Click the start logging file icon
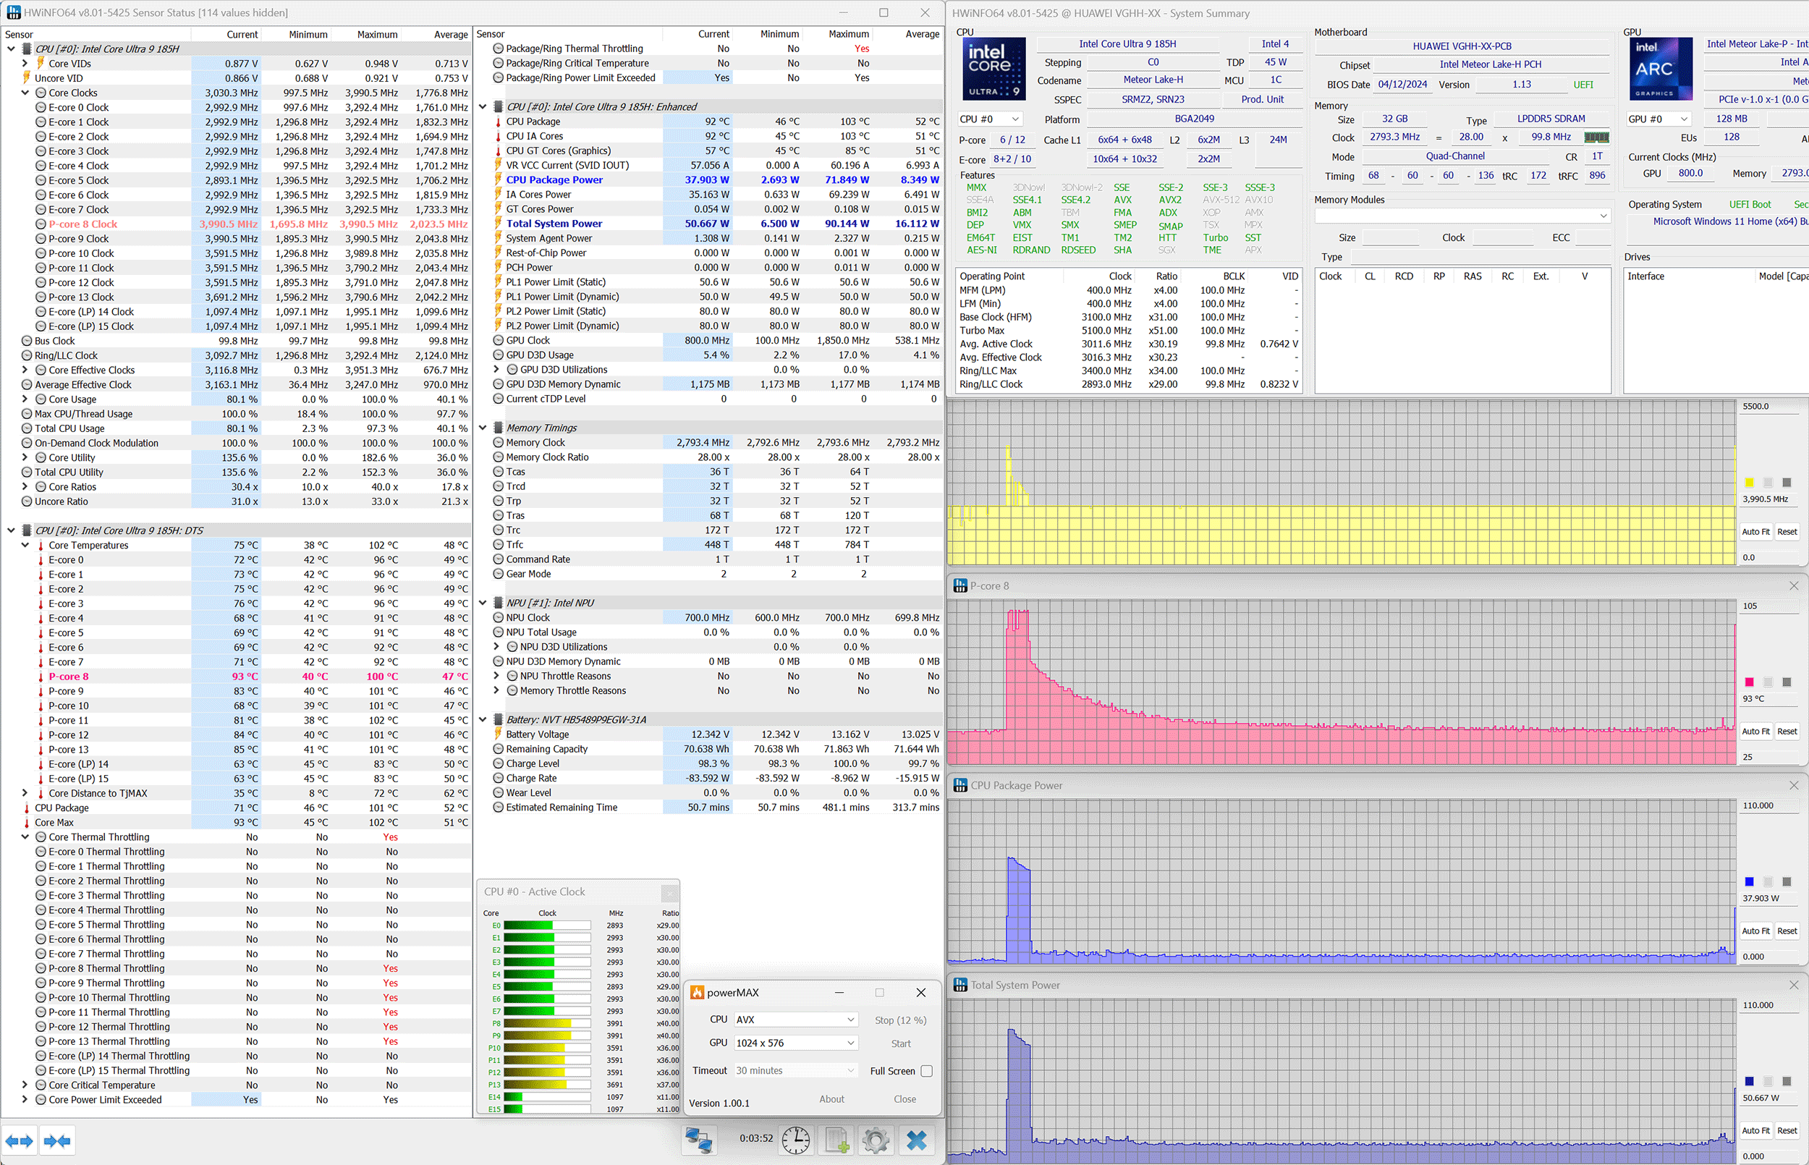This screenshot has width=1809, height=1165. click(x=836, y=1140)
